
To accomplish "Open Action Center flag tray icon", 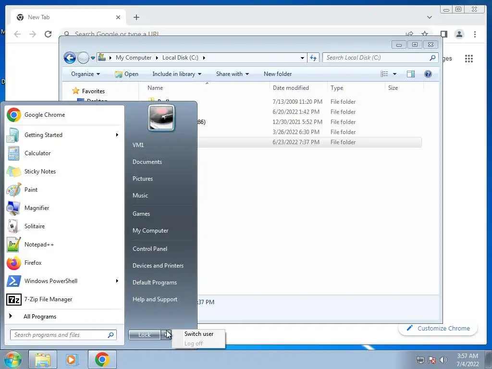I will pos(432,360).
